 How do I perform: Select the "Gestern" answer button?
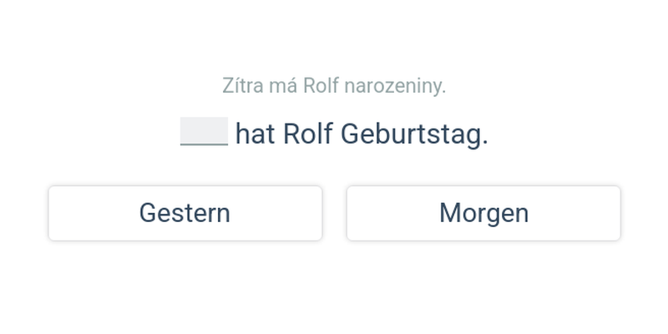coord(185,213)
